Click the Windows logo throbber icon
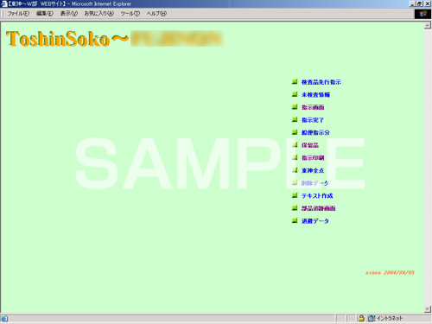432x324 pixels. (422, 14)
